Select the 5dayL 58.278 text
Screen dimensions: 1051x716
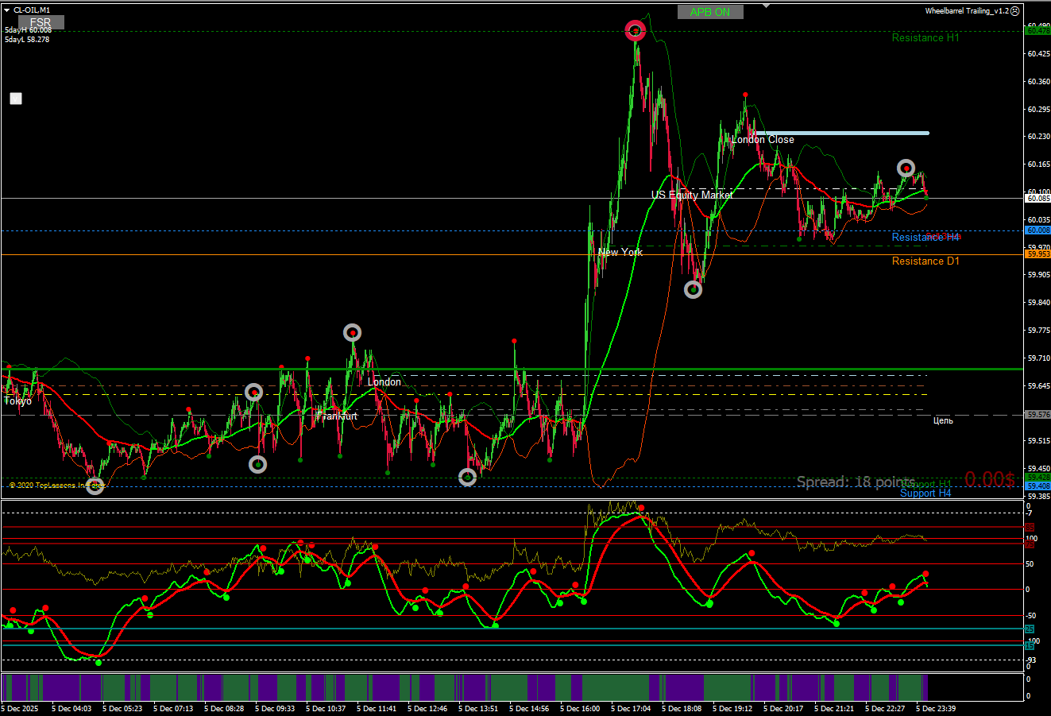(x=27, y=39)
